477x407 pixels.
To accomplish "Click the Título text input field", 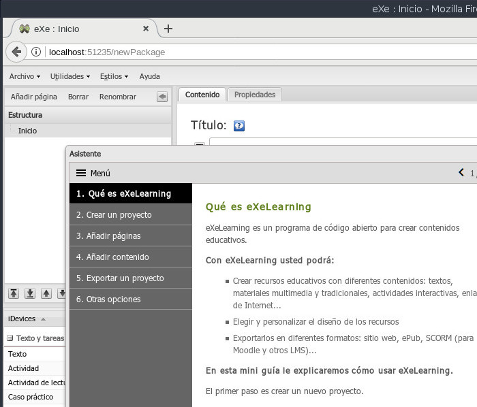I will pos(343,142).
